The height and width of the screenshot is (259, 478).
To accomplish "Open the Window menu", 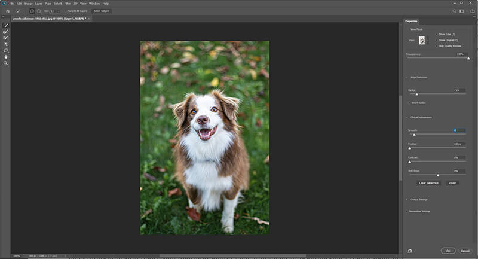I will (94, 4).
